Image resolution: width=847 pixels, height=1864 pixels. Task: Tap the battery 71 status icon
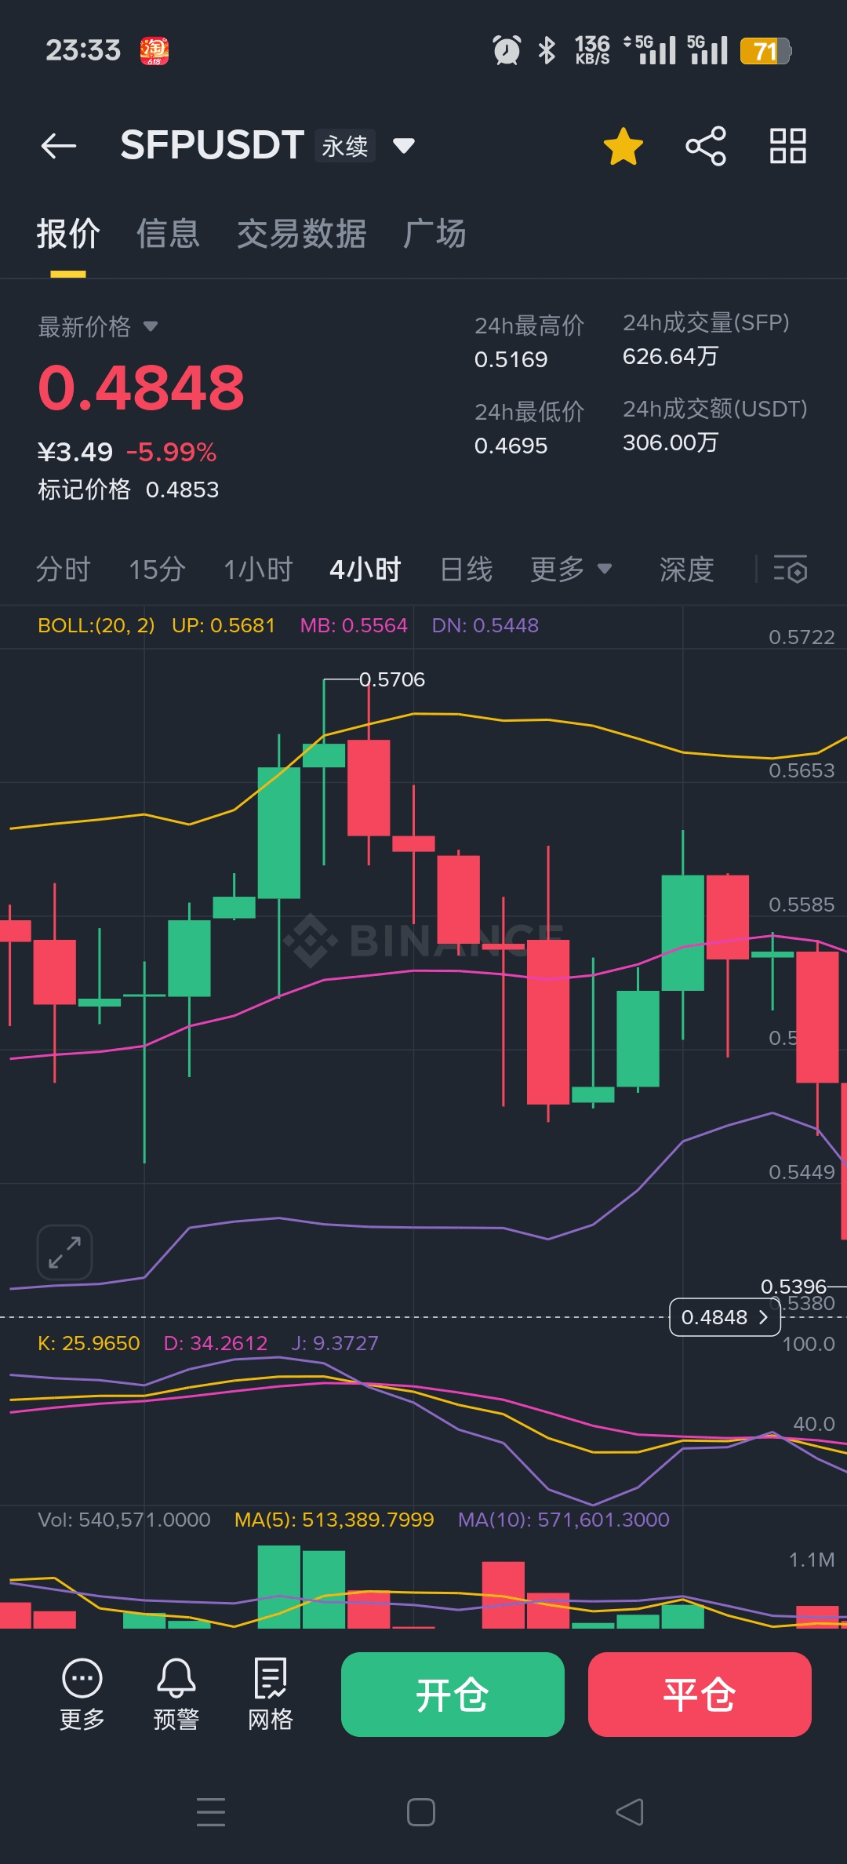click(765, 51)
